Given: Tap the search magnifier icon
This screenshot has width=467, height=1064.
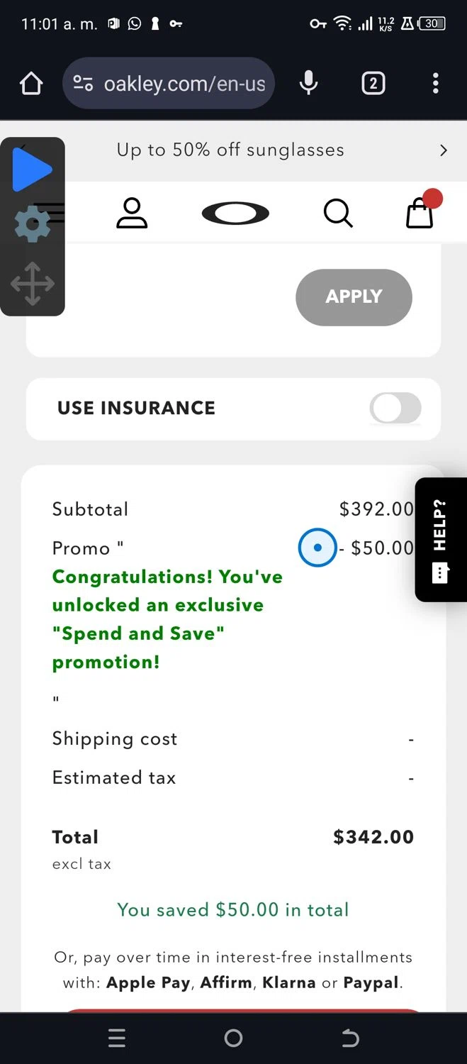Looking at the screenshot, I should click(338, 213).
